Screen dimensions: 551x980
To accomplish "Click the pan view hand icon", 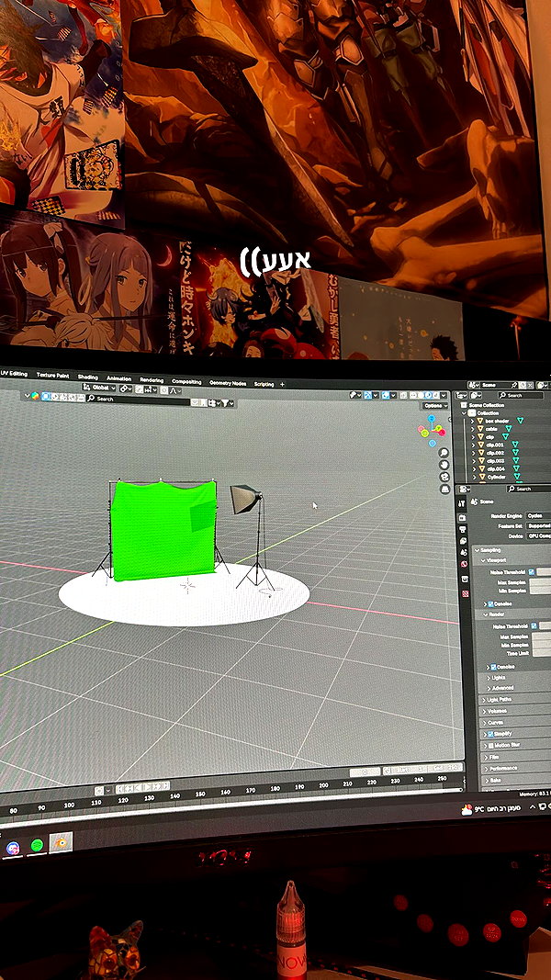I will tap(444, 465).
